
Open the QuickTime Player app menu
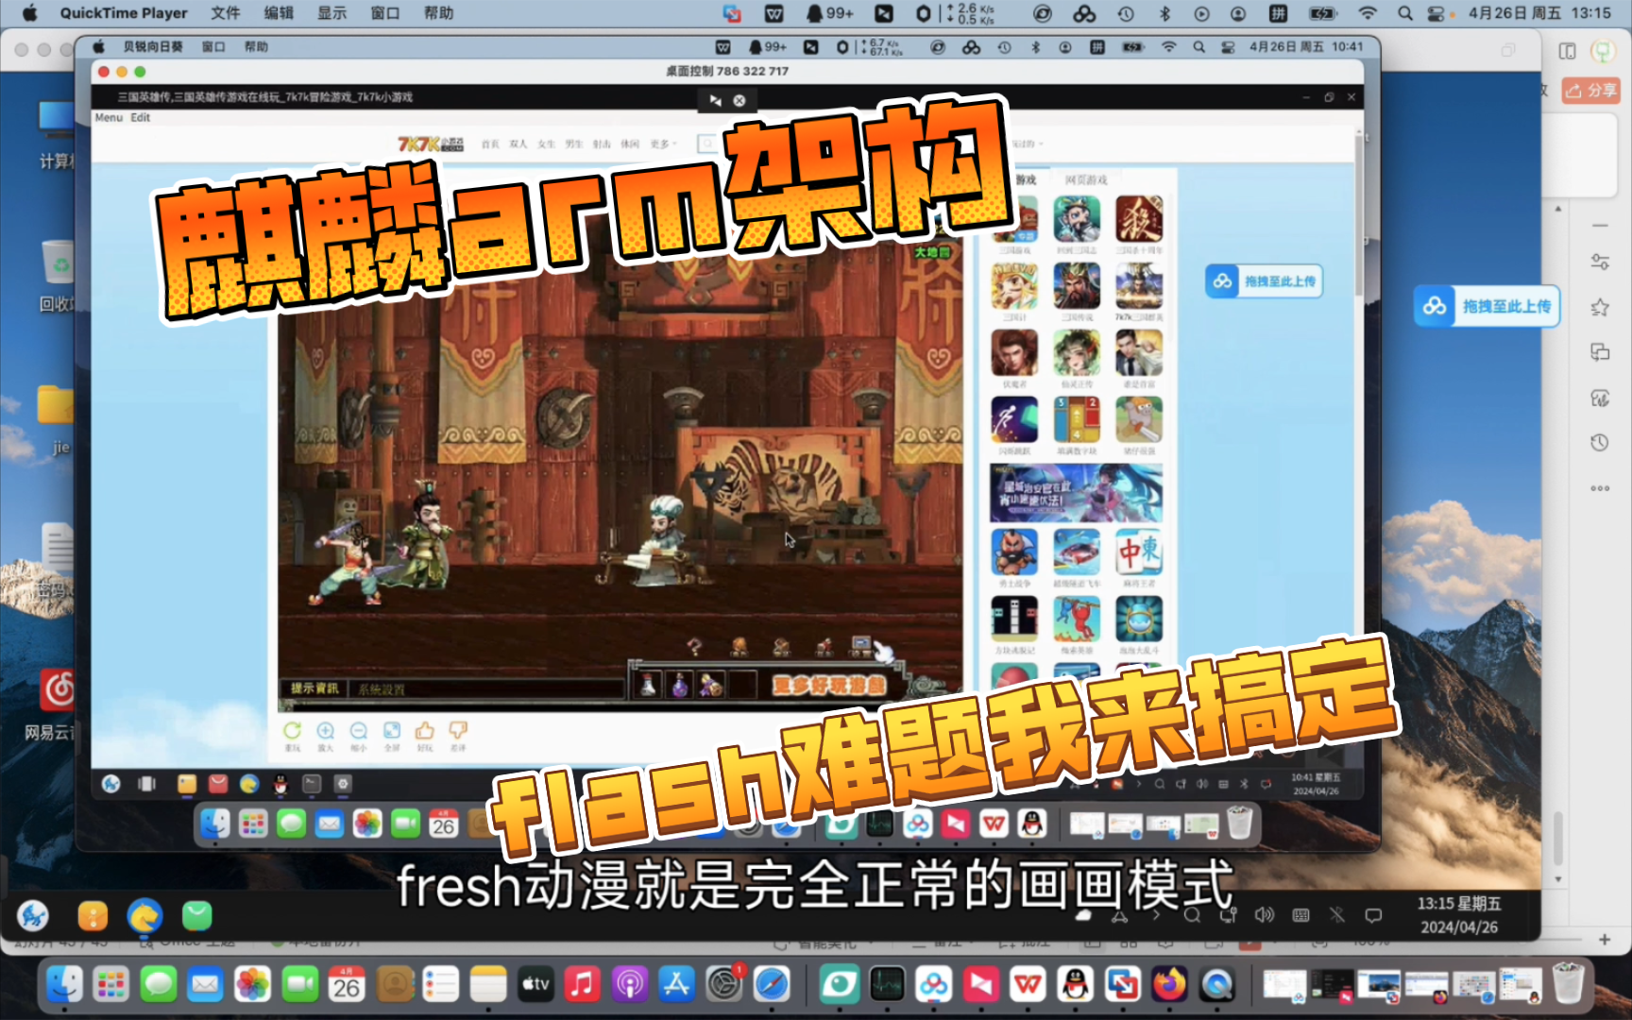[x=124, y=13]
